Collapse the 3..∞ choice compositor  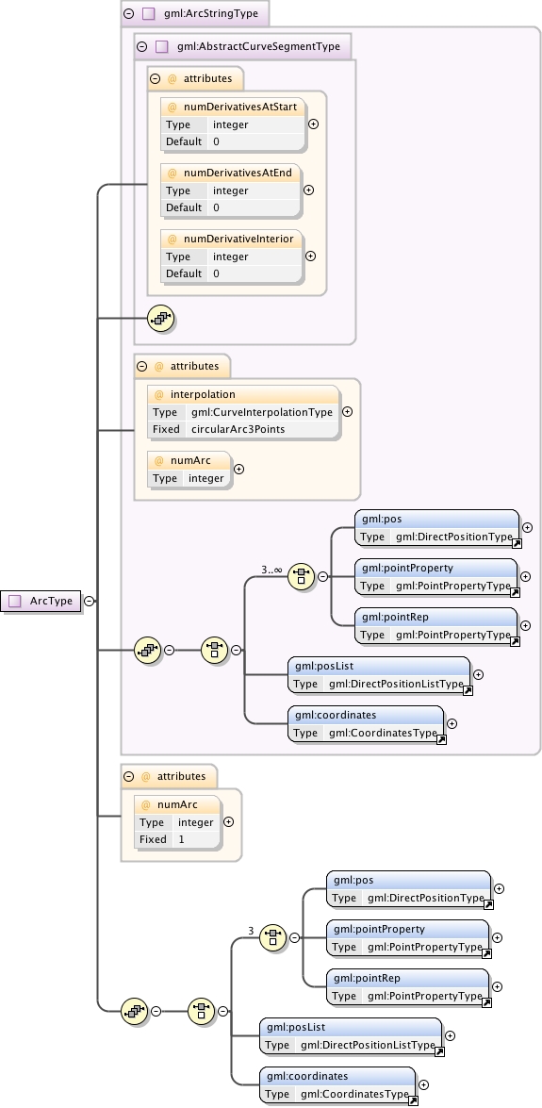point(323,576)
